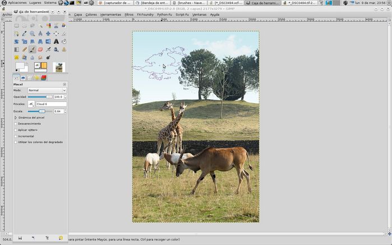This screenshot has width=392, height=245.
Task: Select the Crop tool
Action: click(64, 34)
